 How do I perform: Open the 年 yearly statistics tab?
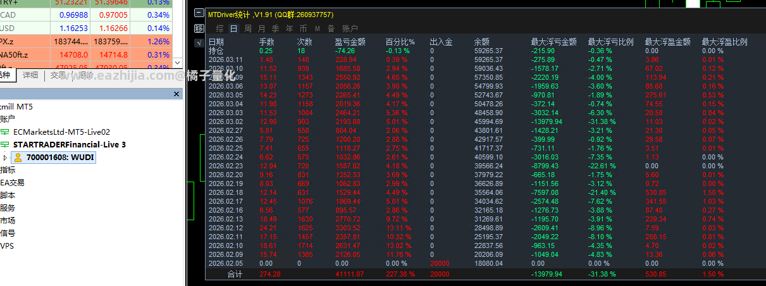click(x=289, y=28)
